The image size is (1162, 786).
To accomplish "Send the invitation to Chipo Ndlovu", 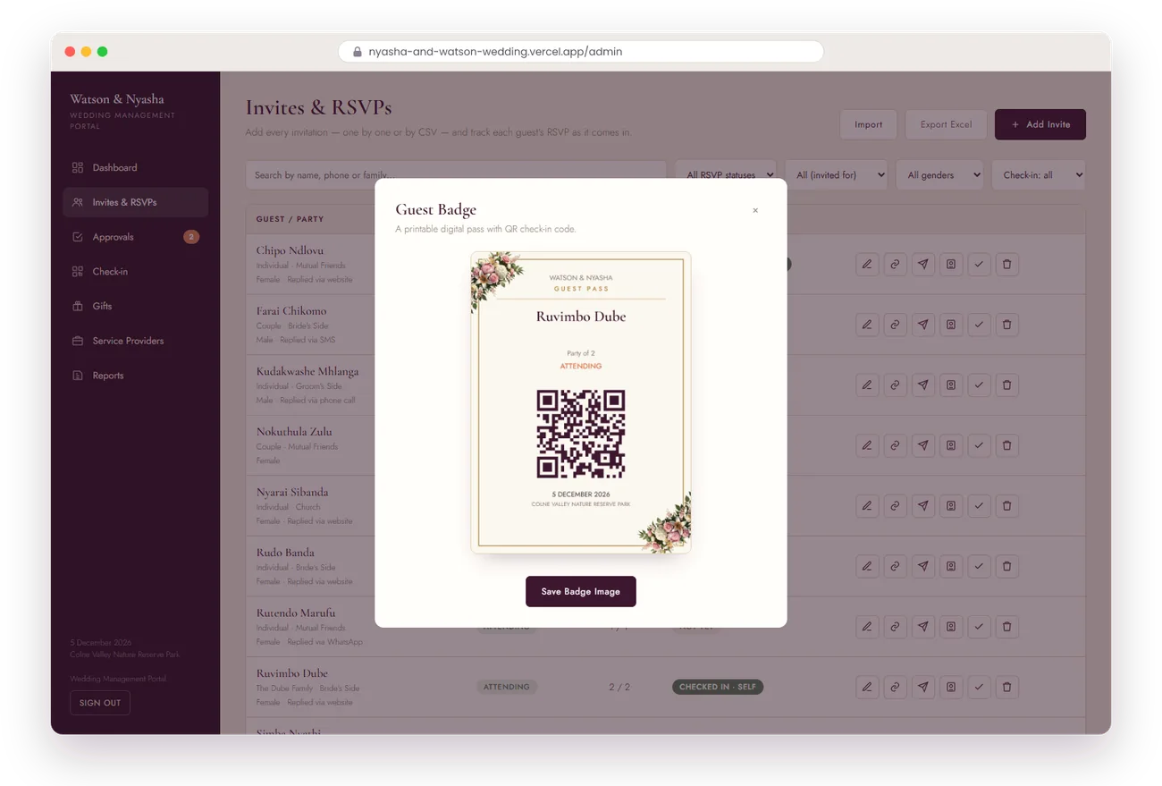I will tap(923, 265).
